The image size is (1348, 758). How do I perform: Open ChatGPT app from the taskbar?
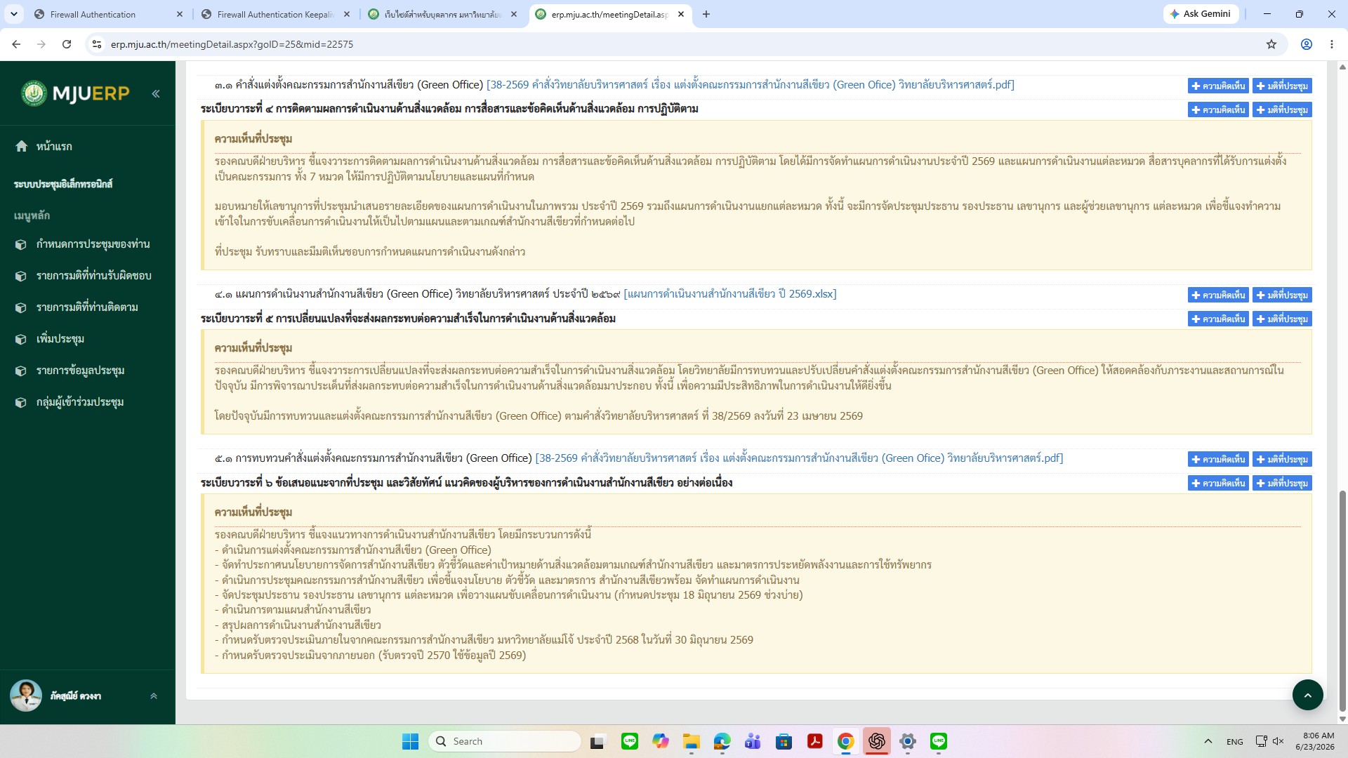pyautogui.click(x=877, y=741)
